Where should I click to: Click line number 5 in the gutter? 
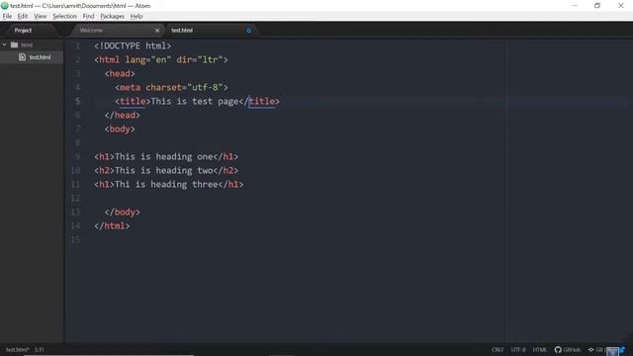(77, 101)
